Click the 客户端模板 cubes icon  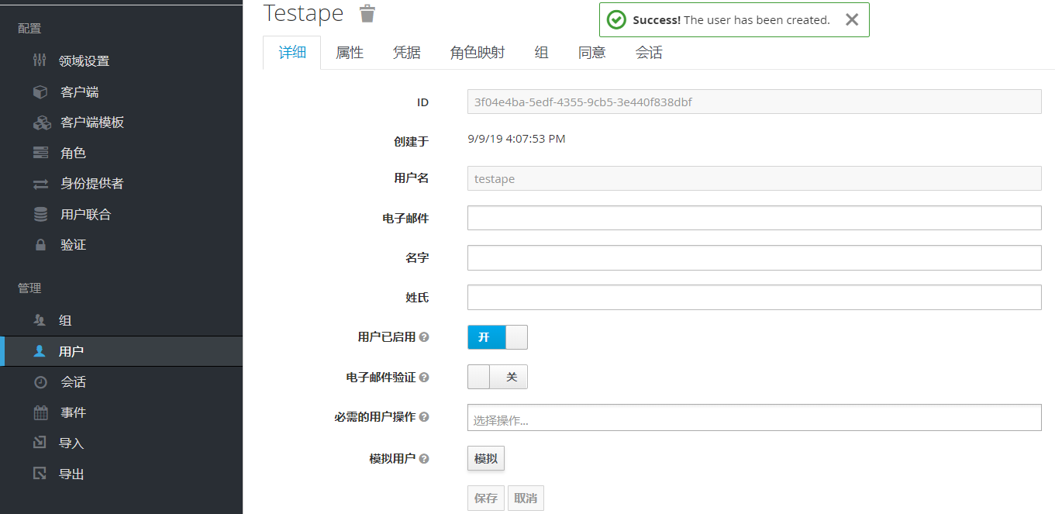tap(41, 122)
